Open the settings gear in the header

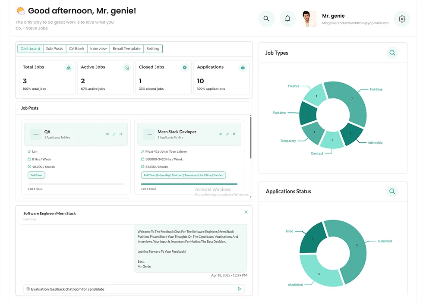402,19
